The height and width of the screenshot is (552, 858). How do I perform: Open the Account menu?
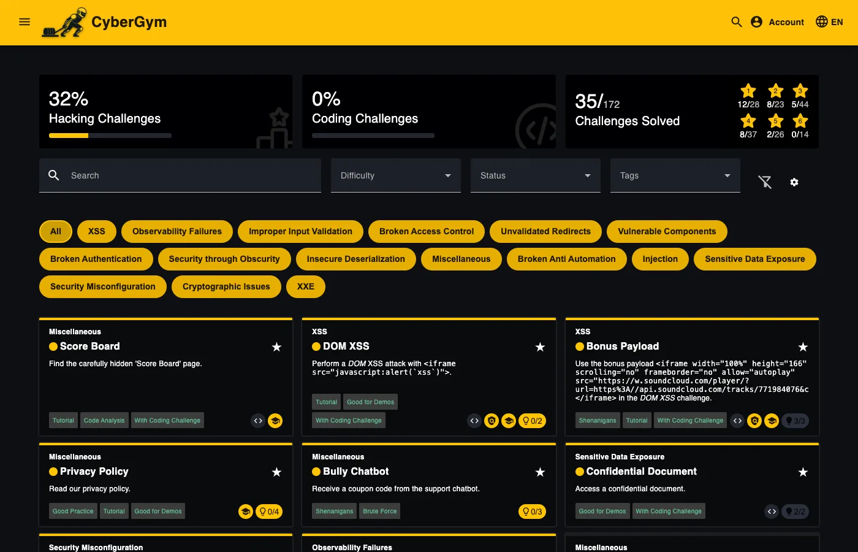coord(777,22)
